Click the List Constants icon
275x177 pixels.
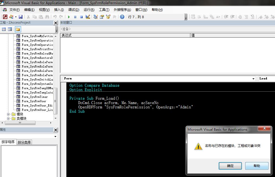click(199, 17)
